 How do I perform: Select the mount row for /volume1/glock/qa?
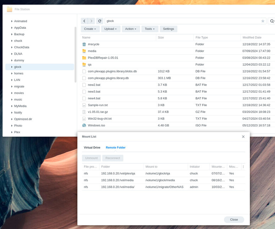tap(164, 174)
